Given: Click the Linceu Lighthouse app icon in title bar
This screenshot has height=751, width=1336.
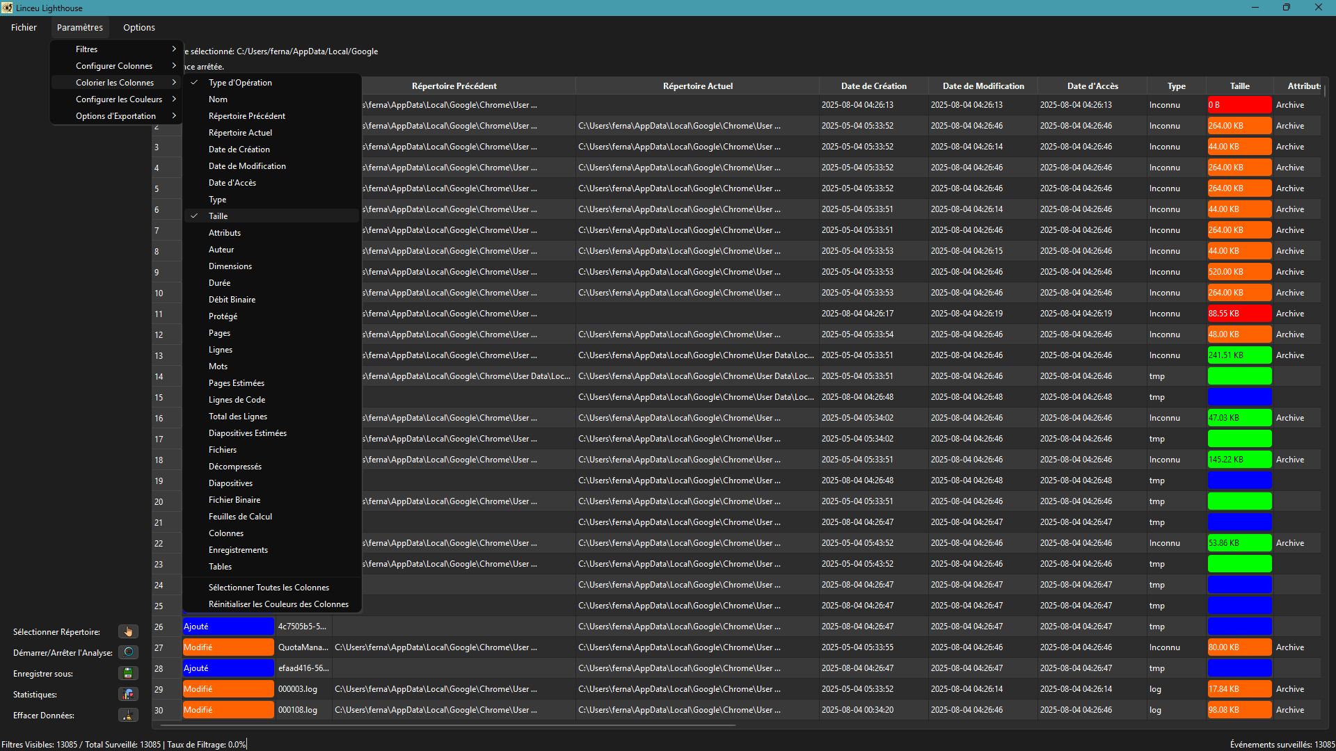Looking at the screenshot, I should click(7, 8).
